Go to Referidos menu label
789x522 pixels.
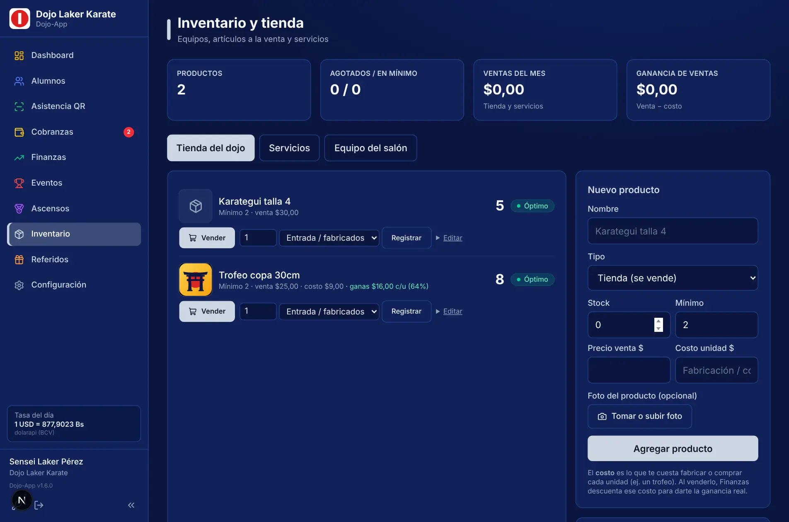click(50, 260)
